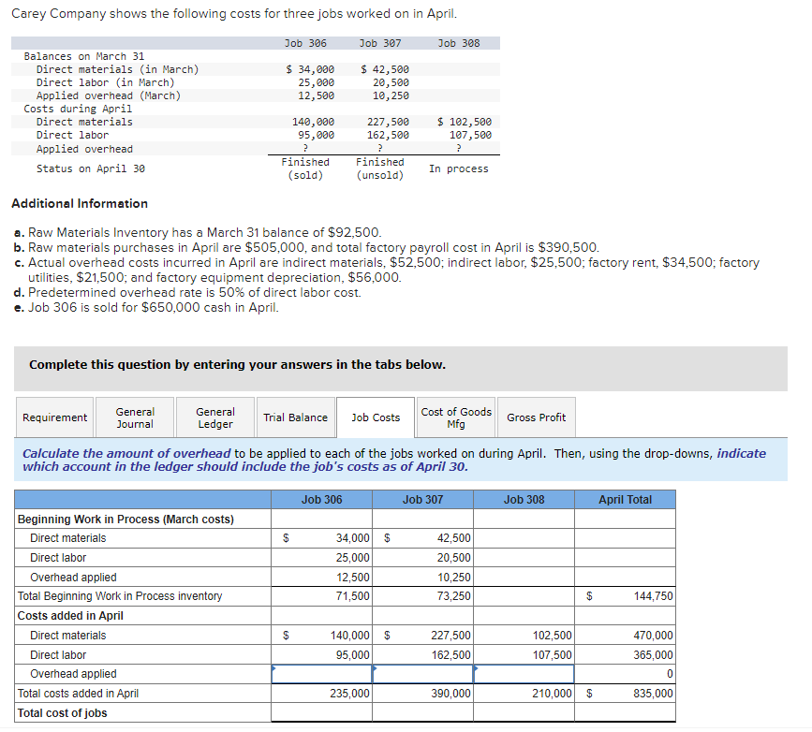
Task: Select the Job Costs tab
Action: [x=375, y=417]
